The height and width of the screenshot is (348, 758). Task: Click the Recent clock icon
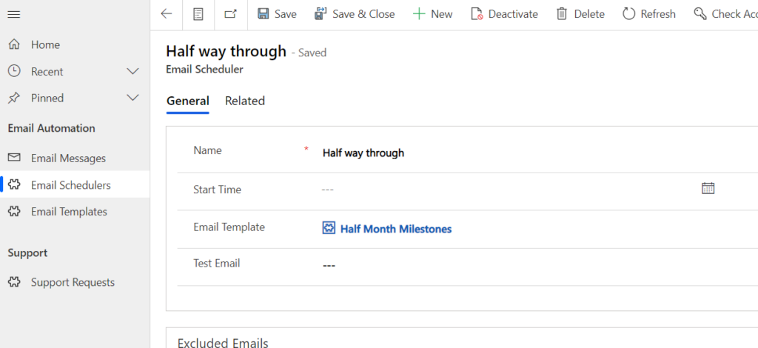pos(15,71)
